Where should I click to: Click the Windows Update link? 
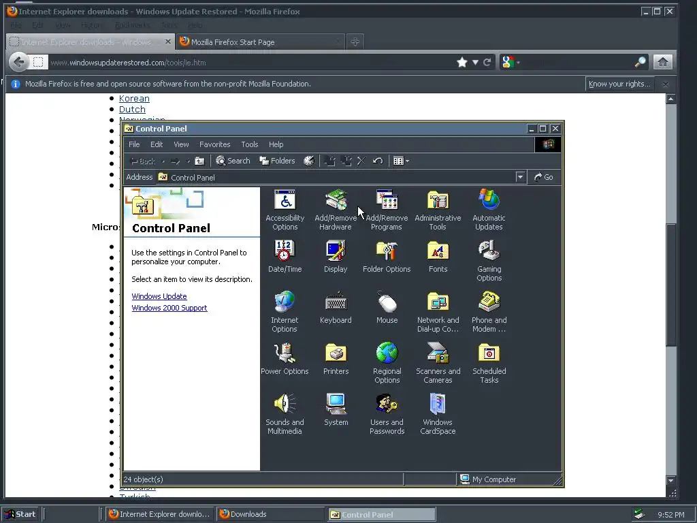click(x=159, y=296)
